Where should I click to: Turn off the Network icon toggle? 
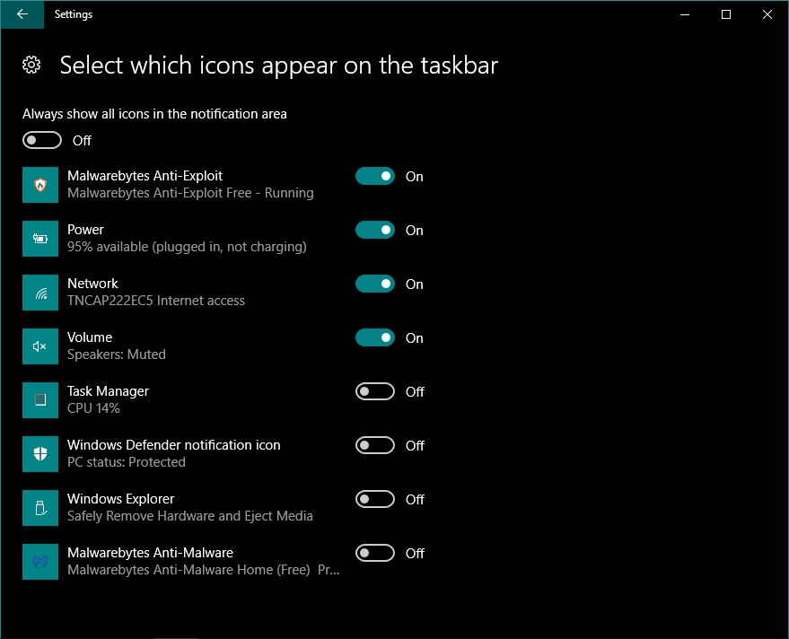(x=374, y=284)
